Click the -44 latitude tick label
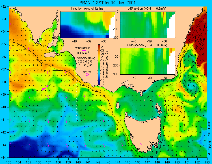Viewport: 212px width, 164px height. [x=3, y=157]
